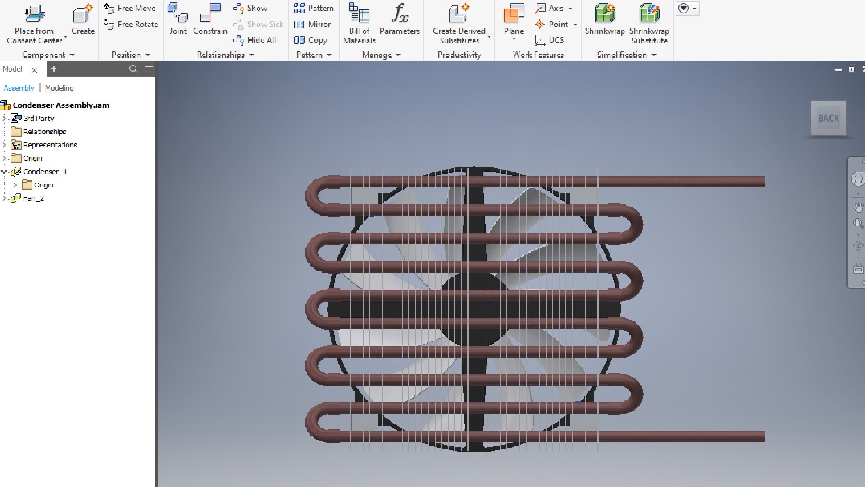
Task: Select the Free Move tool
Action: click(x=130, y=8)
